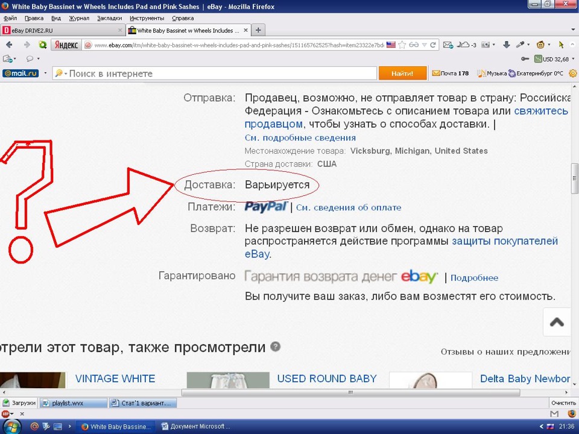Open the Загрузки downloads button
Viewport: 579px width, 434px height.
[x=19, y=403]
